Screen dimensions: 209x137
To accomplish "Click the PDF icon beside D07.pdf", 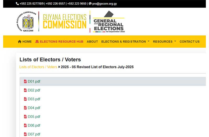I will [x=25, y=134].
